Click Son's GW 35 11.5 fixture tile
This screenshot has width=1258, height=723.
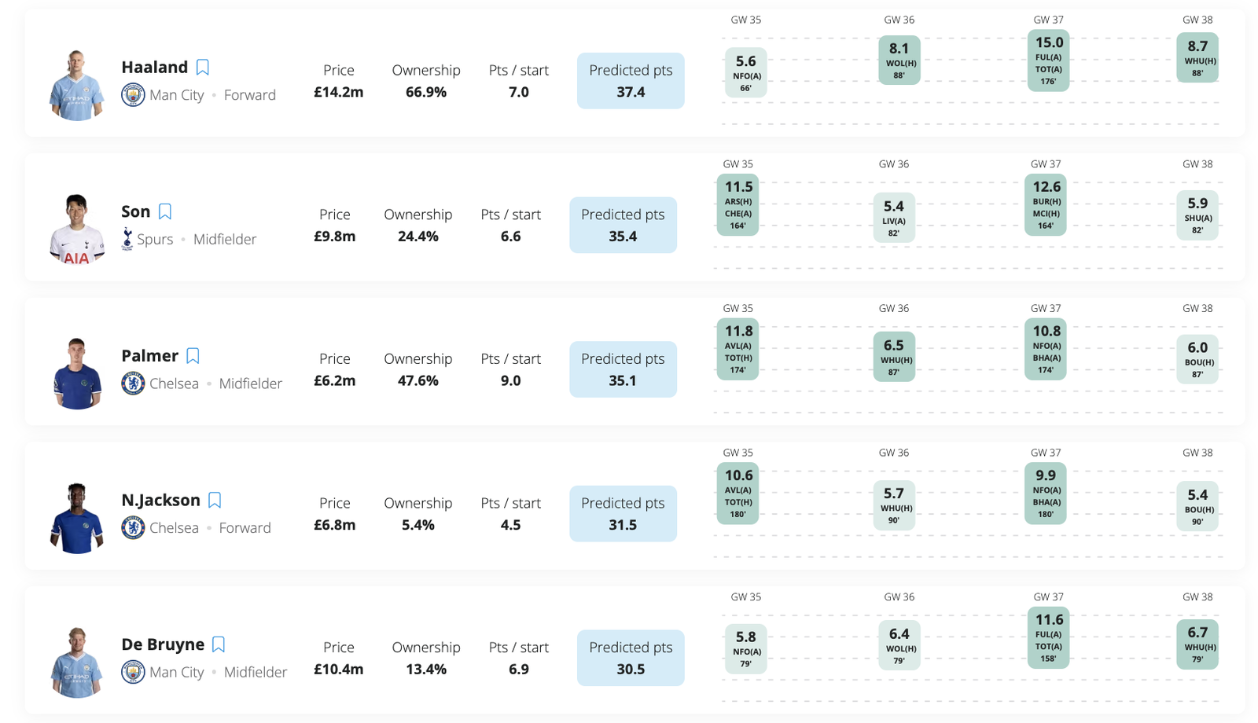(x=738, y=205)
